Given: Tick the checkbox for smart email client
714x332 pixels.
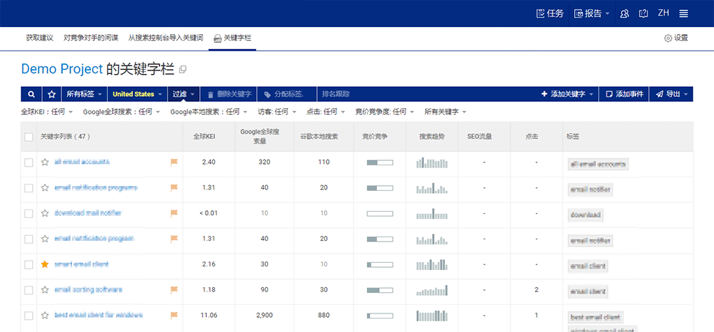Looking at the screenshot, I should (x=29, y=265).
